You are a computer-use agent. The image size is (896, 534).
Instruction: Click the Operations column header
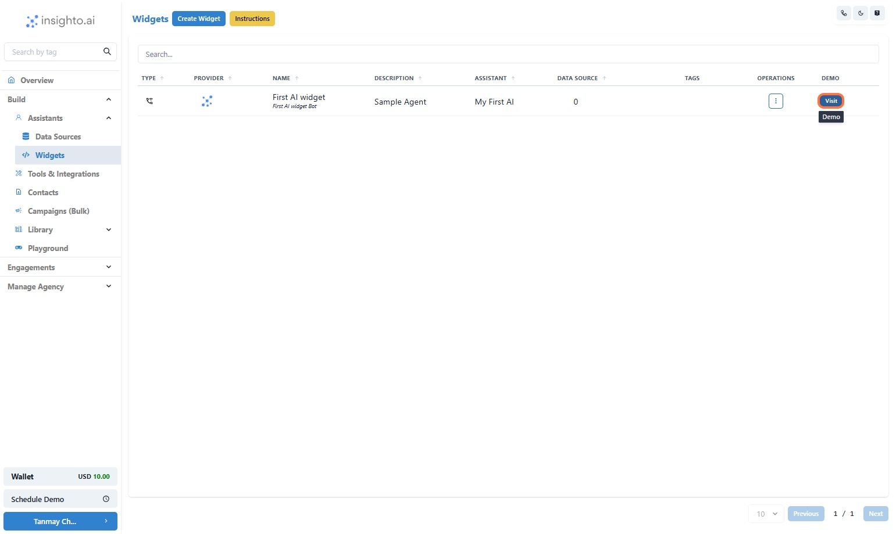coord(776,78)
